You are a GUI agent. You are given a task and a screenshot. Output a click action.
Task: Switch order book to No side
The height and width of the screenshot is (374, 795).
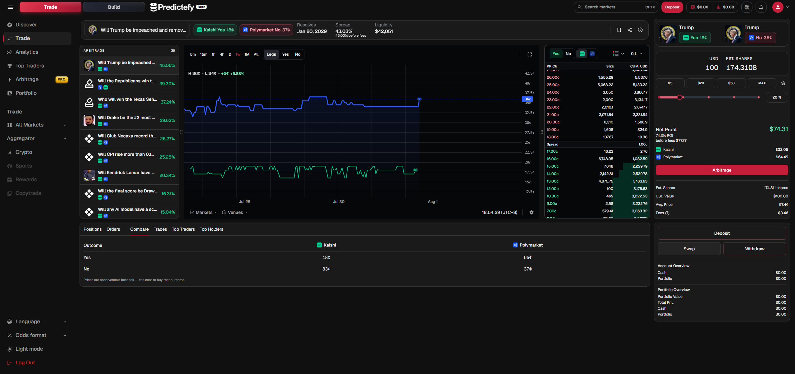[568, 54]
